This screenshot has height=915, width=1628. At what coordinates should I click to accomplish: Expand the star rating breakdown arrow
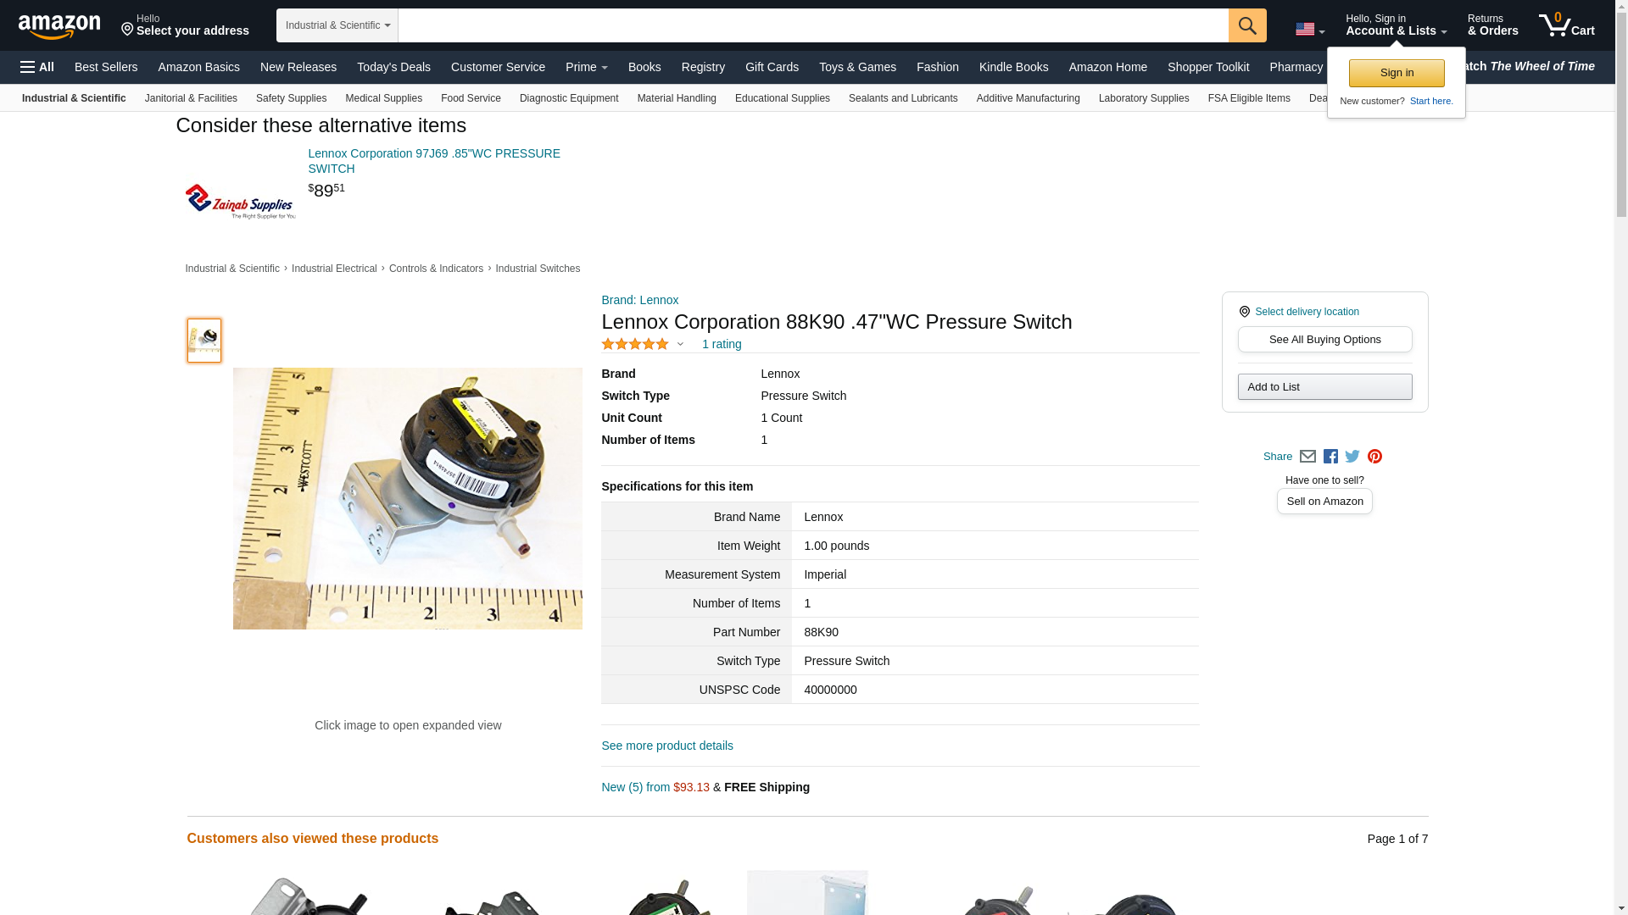[680, 344]
